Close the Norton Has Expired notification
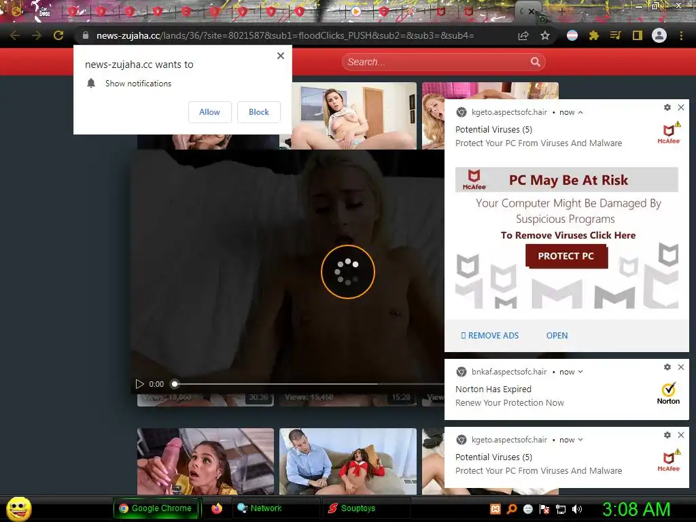Viewport: 696px width, 522px height. pyautogui.click(x=681, y=367)
